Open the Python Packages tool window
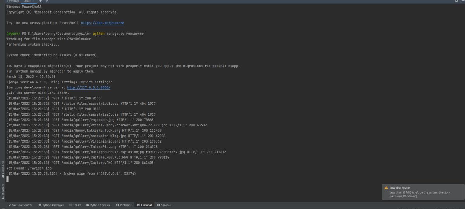 (x=51, y=205)
